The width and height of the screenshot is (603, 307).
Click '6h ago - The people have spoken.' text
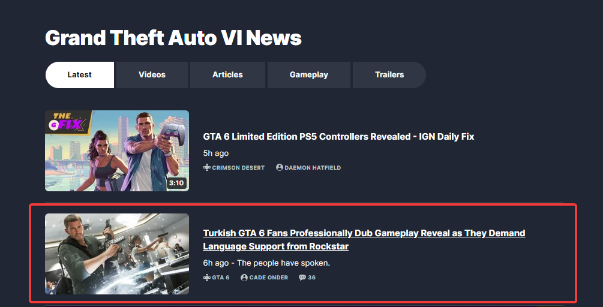[x=266, y=263]
